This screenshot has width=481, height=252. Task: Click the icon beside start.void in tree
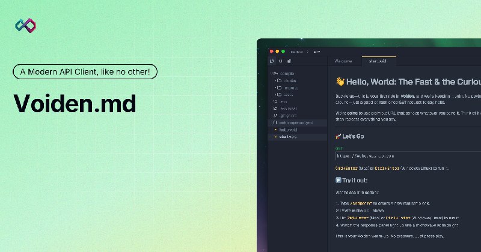[x=275, y=137]
